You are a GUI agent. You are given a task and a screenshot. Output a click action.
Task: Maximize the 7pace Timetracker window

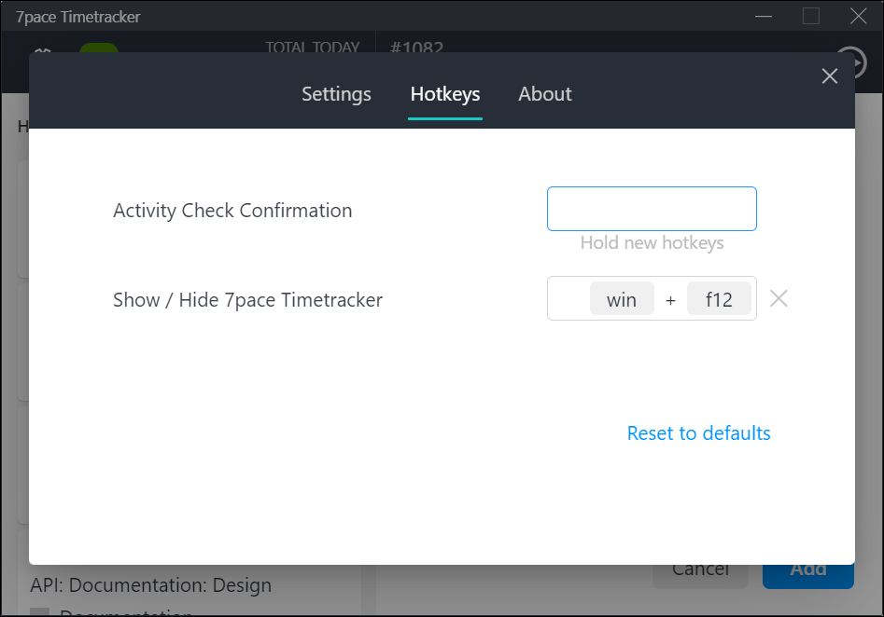coord(810,17)
